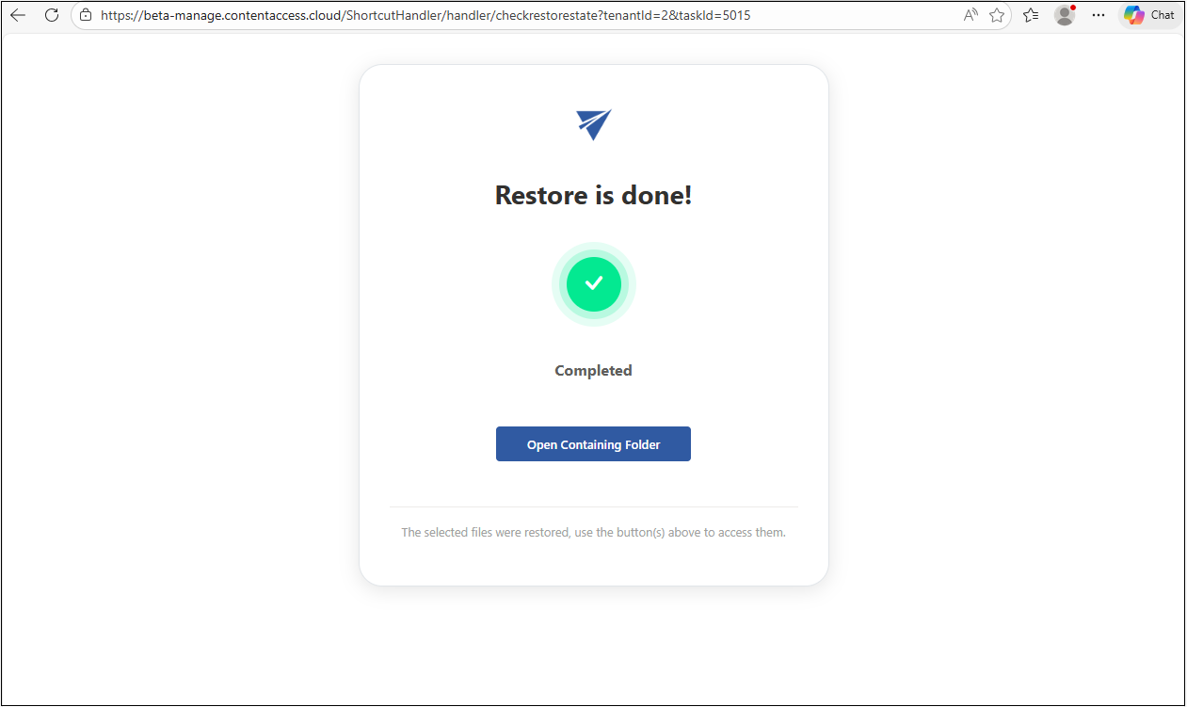The width and height of the screenshot is (1187, 707).
Task: Click the green checkmark completed icon
Action: tap(594, 284)
